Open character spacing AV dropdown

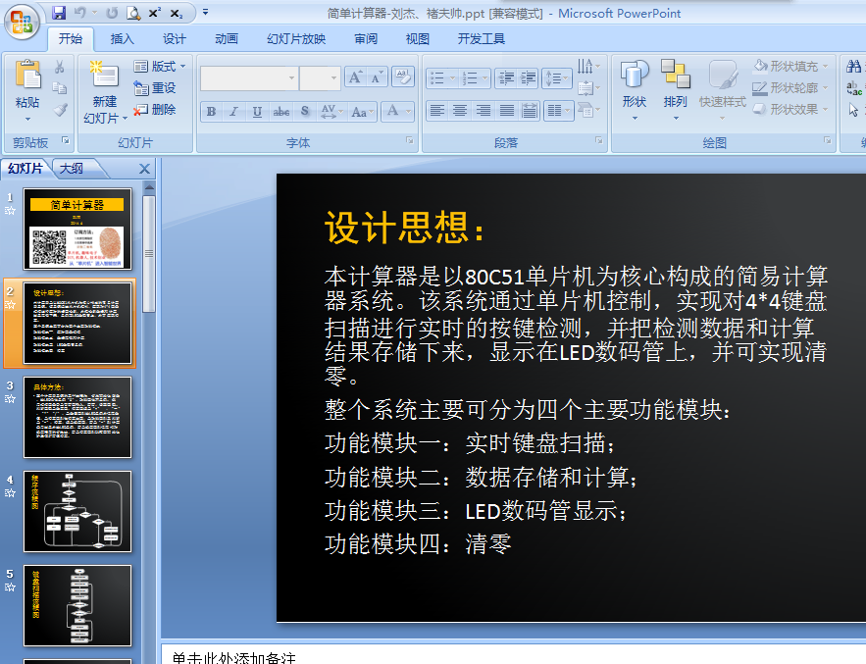(x=331, y=112)
